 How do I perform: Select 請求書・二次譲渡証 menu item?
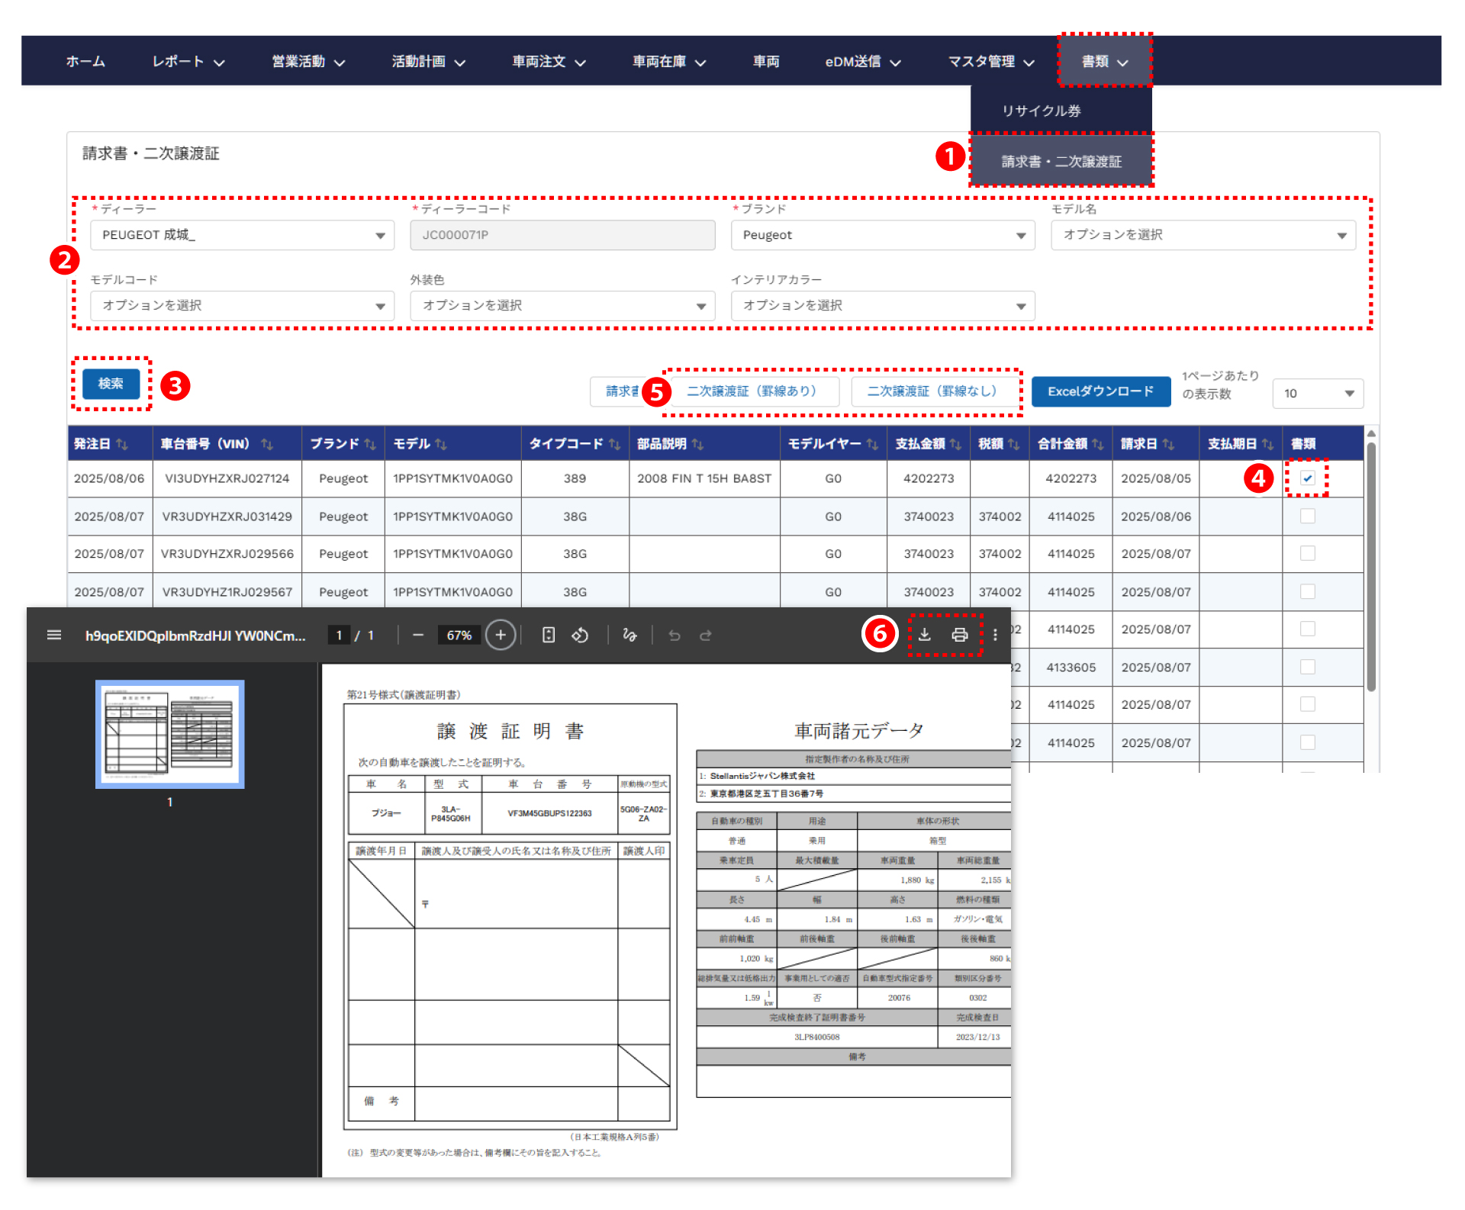(x=1061, y=161)
